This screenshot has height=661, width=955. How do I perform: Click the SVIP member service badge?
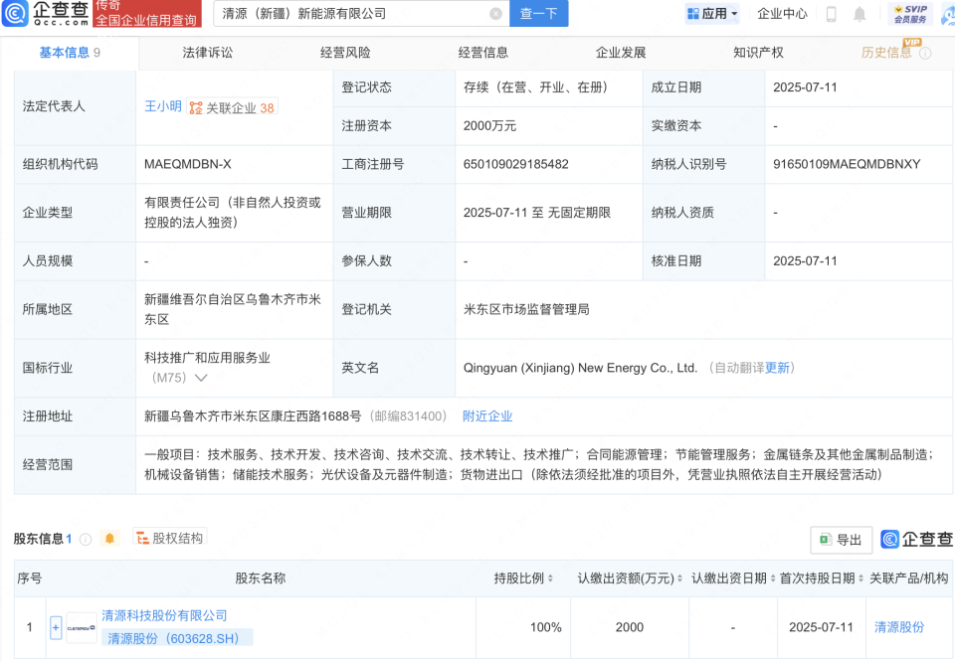coord(910,13)
